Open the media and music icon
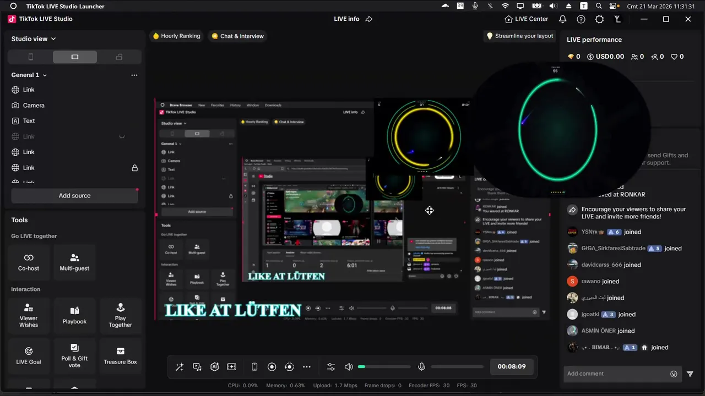Image resolution: width=705 pixels, height=396 pixels. (197, 367)
